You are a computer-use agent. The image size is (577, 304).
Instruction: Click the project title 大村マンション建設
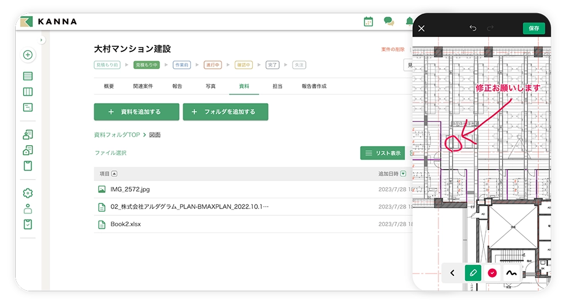(133, 49)
